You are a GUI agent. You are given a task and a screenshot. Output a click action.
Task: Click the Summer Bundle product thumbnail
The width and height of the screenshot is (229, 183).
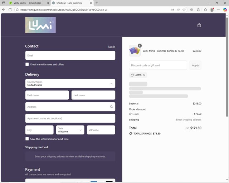pos(135,51)
